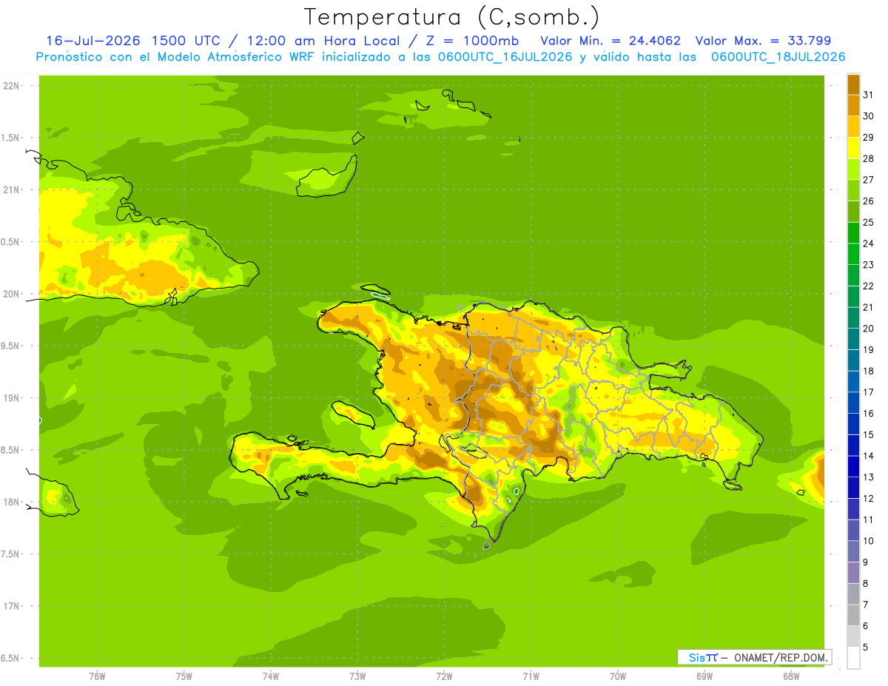The width and height of the screenshot is (888, 686).
Task: Click the title "Temperatura (C,somb.)"
Action: (451, 16)
